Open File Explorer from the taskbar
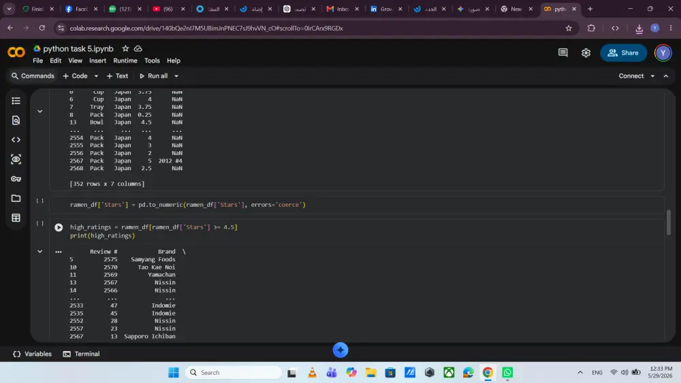The width and height of the screenshot is (681, 383). click(x=370, y=372)
